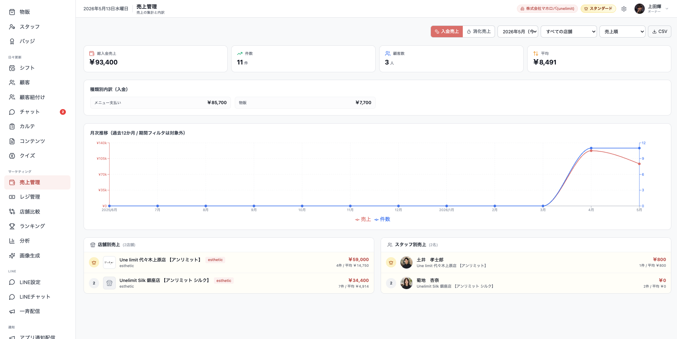
Task: Open the チャット speech bubble icon
Action: 12,112
